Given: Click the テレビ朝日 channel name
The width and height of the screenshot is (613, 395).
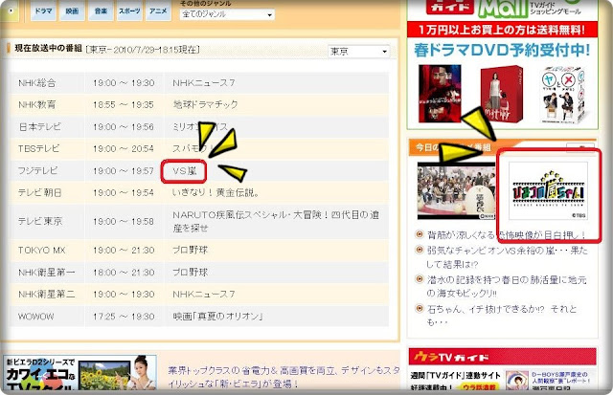Looking at the screenshot, I should (40, 192).
